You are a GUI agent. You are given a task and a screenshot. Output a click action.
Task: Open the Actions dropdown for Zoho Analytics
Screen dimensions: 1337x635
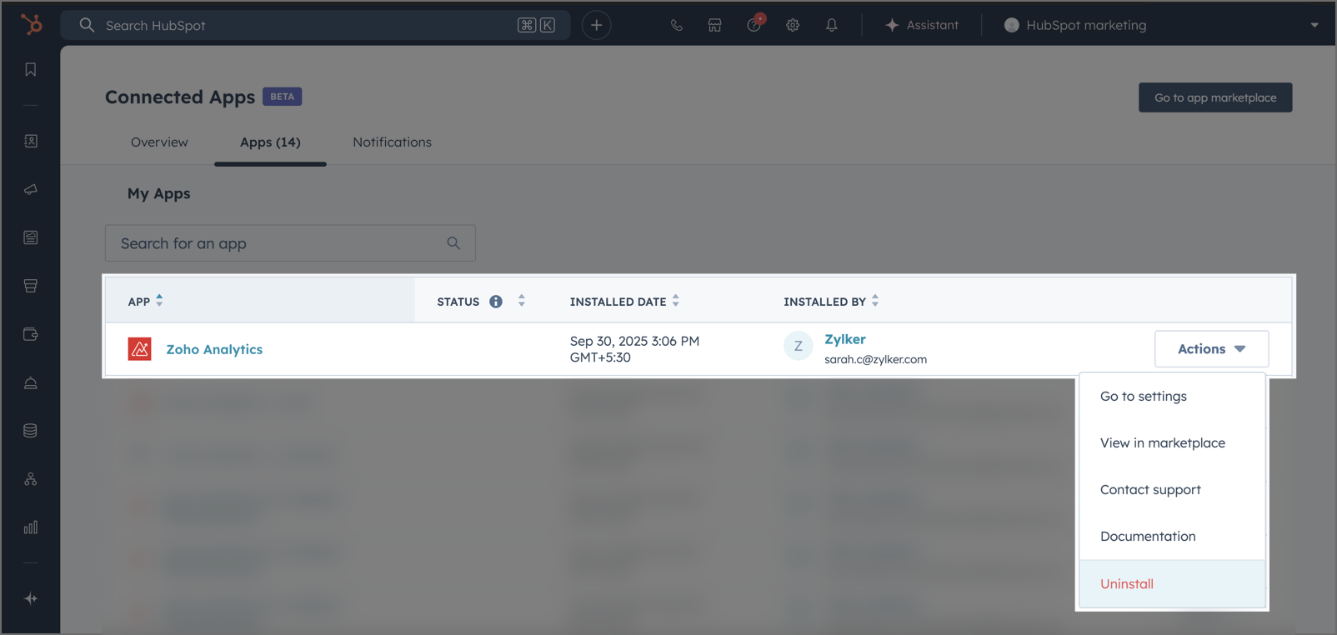(x=1212, y=349)
